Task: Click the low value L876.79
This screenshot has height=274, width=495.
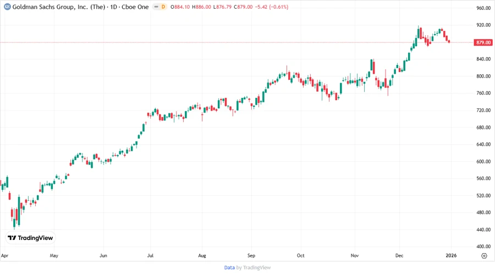Action: (x=222, y=7)
